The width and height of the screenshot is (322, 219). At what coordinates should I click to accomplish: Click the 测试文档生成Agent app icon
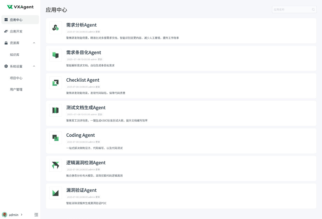point(55,110)
